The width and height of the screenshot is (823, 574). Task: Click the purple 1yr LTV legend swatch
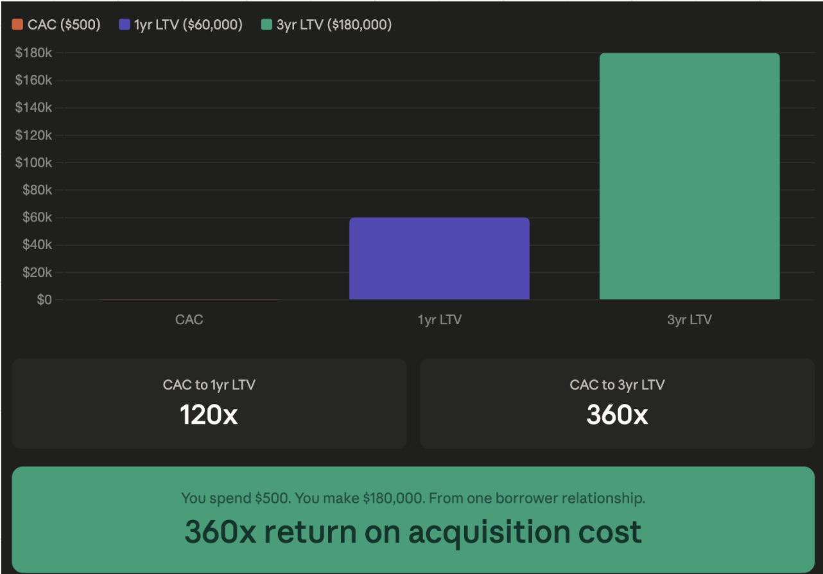125,25
